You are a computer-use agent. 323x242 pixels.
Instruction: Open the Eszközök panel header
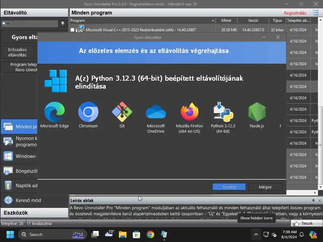(x=34, y=213)
